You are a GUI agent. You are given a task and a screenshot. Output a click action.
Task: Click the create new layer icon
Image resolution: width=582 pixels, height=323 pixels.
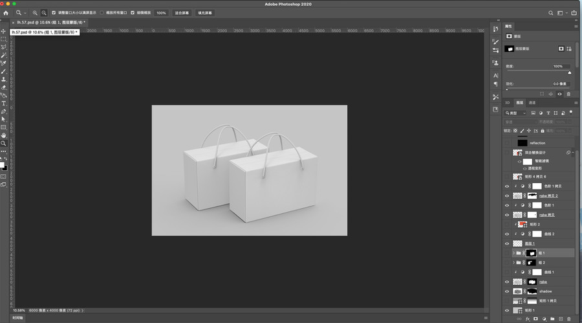tap(561, 319)
